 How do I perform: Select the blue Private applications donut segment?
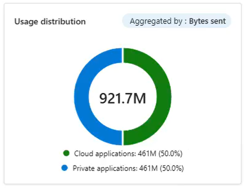[x=82, y=97]
